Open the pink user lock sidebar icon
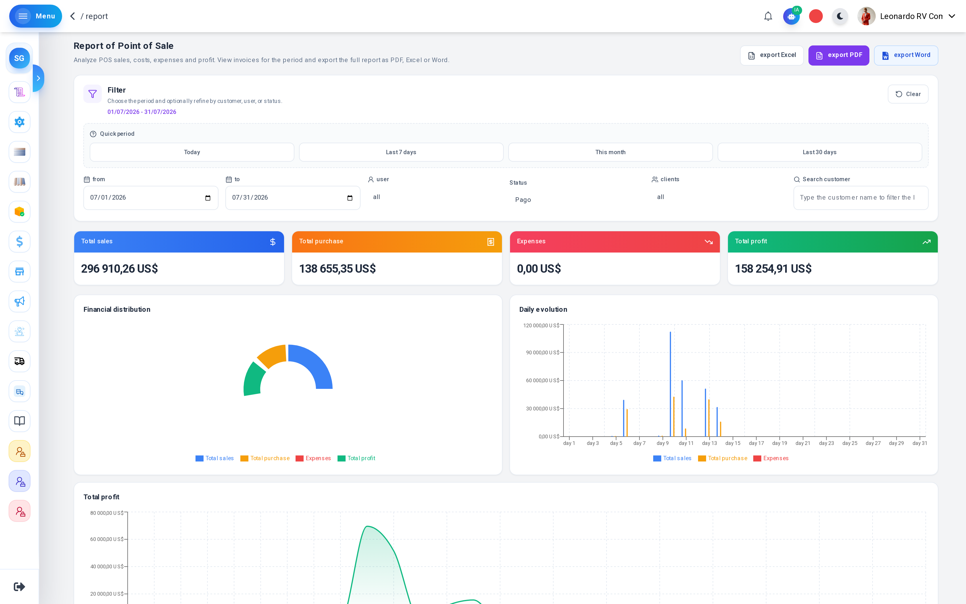Image resolution: width=966 pixels, height=604 pixels. (x=20, y=511)
